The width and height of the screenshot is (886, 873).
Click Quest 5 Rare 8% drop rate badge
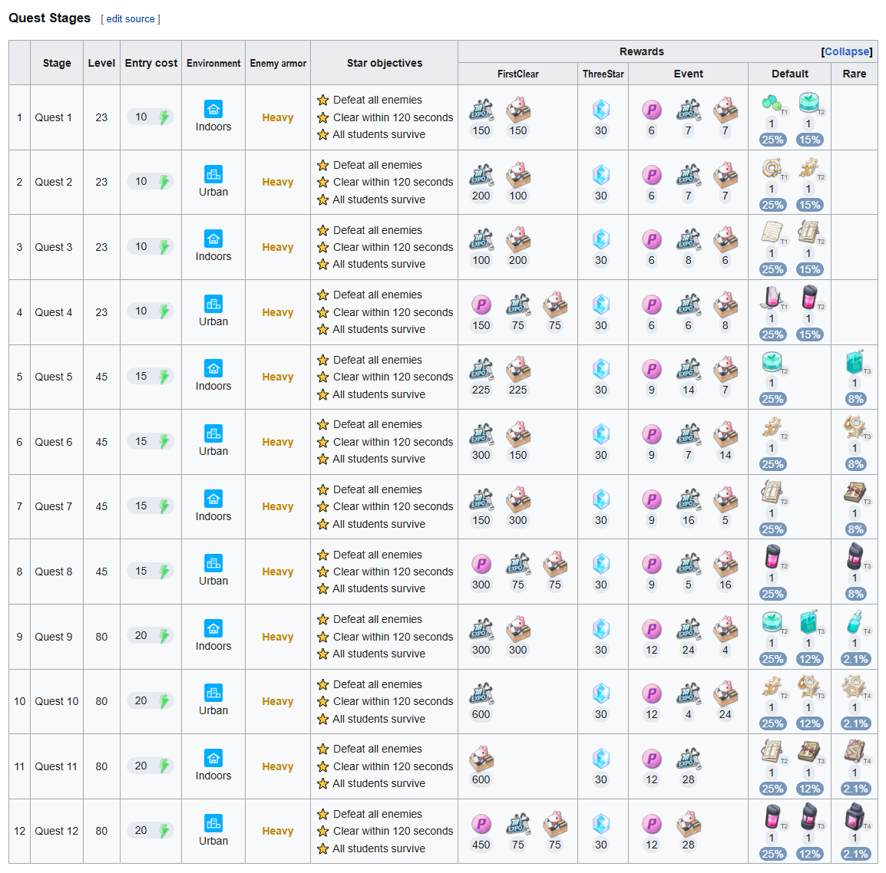coord(855,399)
